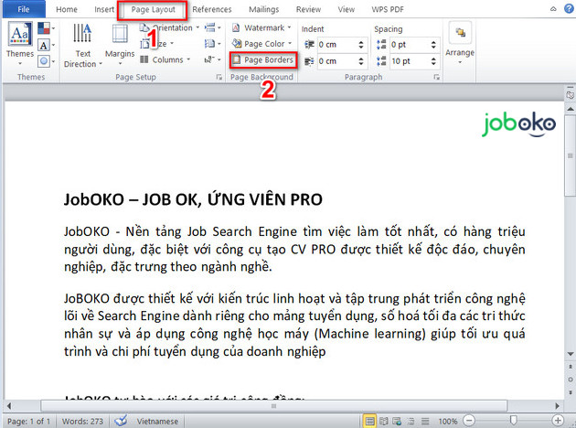Open the Arrange menu

(x=460, y=43)
